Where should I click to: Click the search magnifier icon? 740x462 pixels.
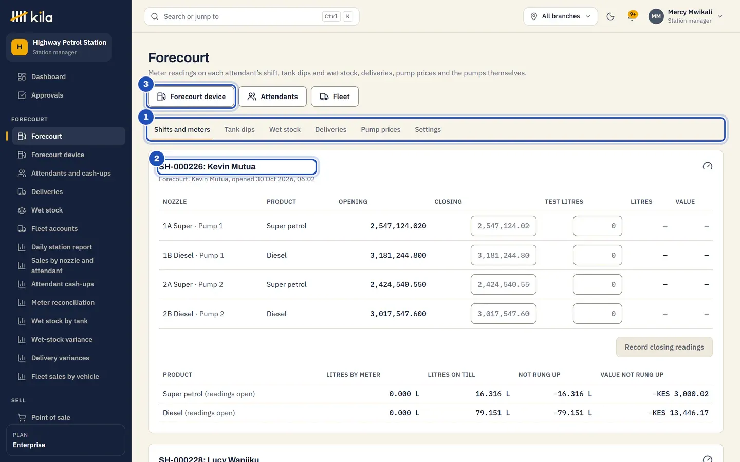tap(155, 16)
